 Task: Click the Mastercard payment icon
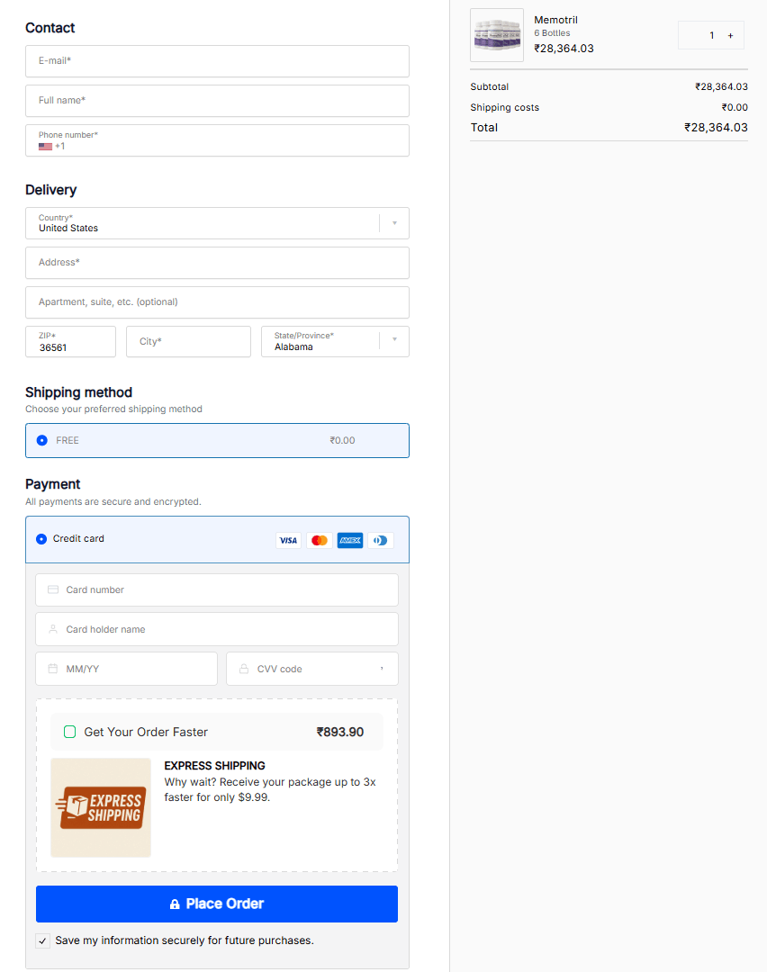coord(319,540)
